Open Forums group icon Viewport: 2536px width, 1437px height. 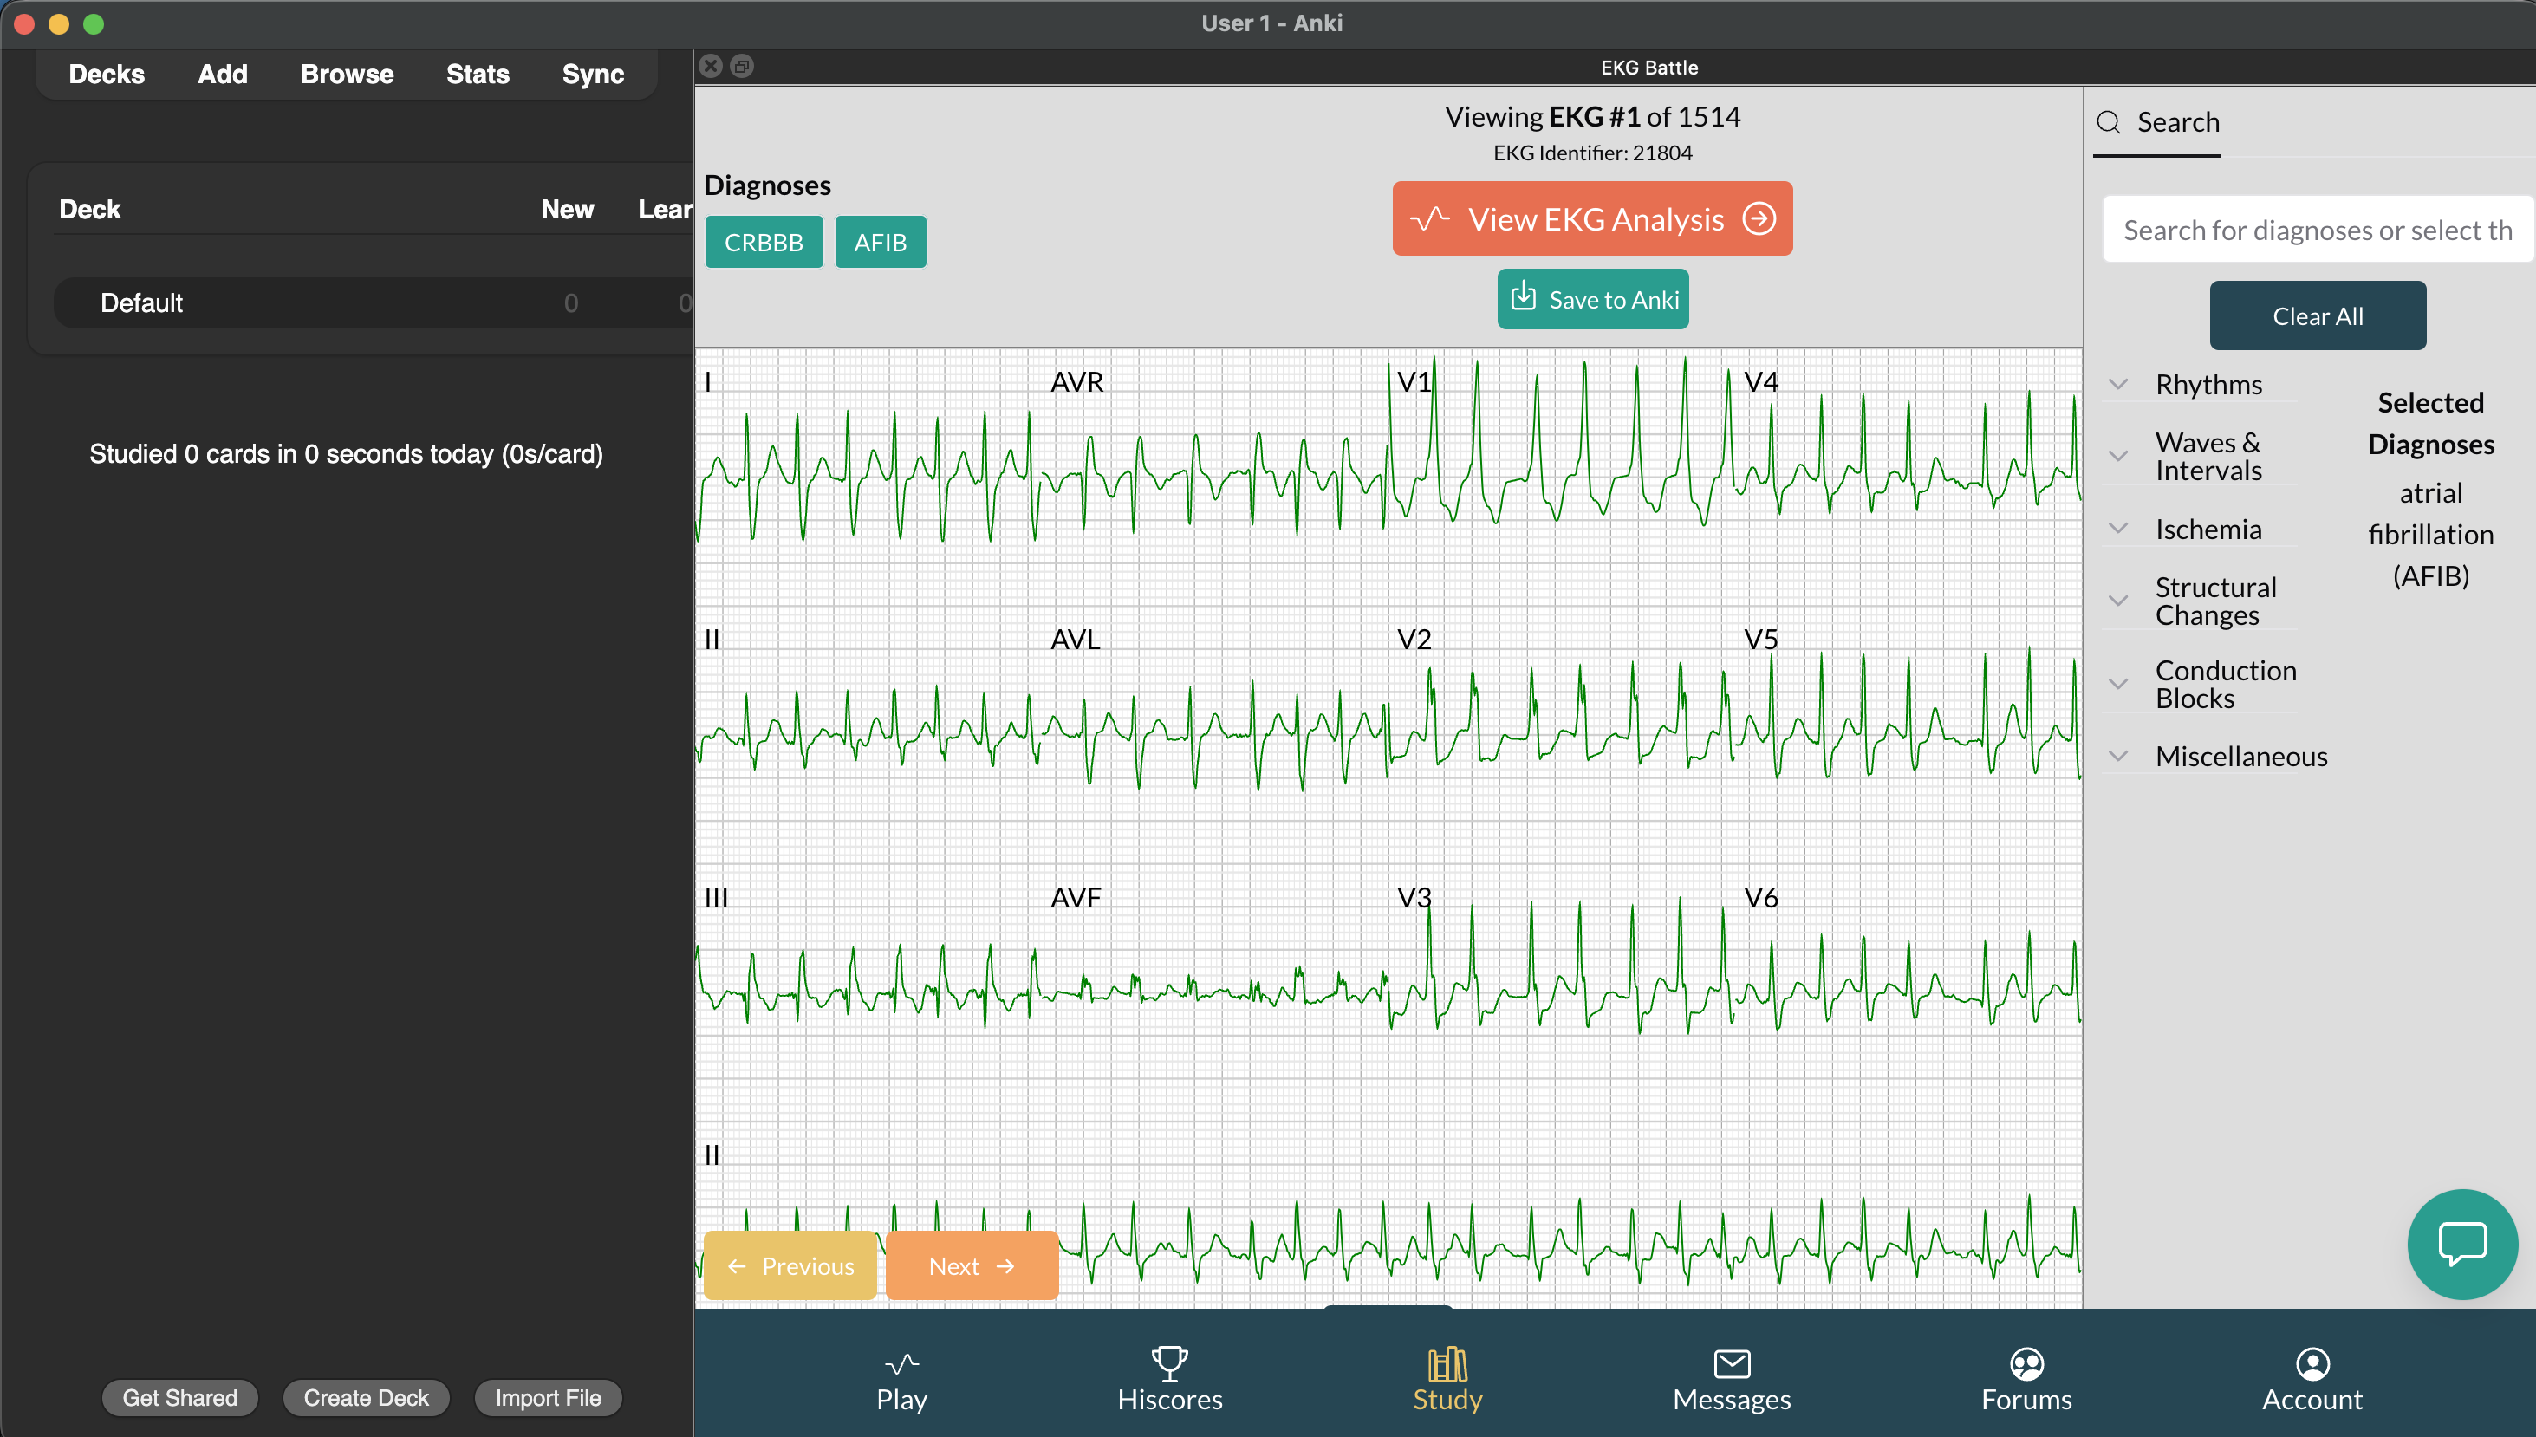pyautogui.click(x=2026, y=1363)
